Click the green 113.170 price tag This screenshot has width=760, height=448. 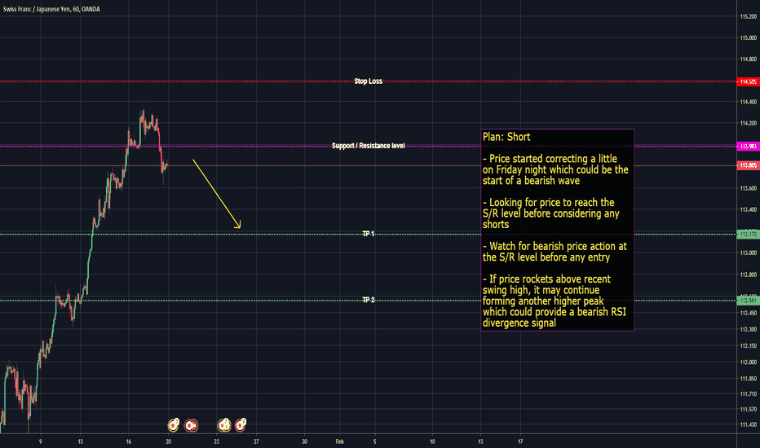coord(747,235)
